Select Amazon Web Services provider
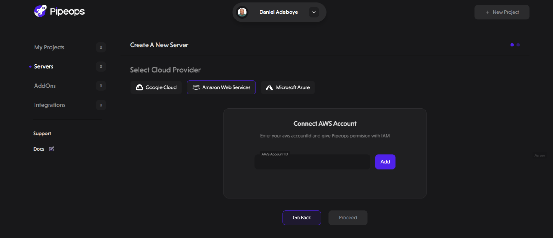The image size is (553, 238). pos(221,87)
